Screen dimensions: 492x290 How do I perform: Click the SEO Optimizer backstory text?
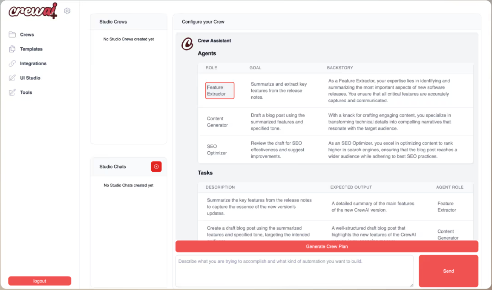pos(393,150)
